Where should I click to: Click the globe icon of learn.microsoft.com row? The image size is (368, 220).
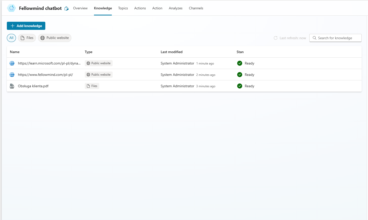coord(12,63)
